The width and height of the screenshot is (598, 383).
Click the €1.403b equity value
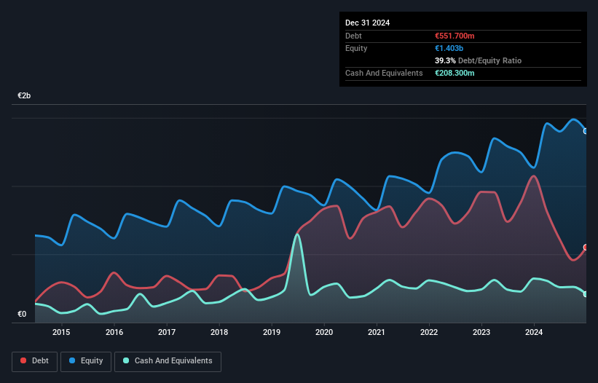[x=449, y=48]
